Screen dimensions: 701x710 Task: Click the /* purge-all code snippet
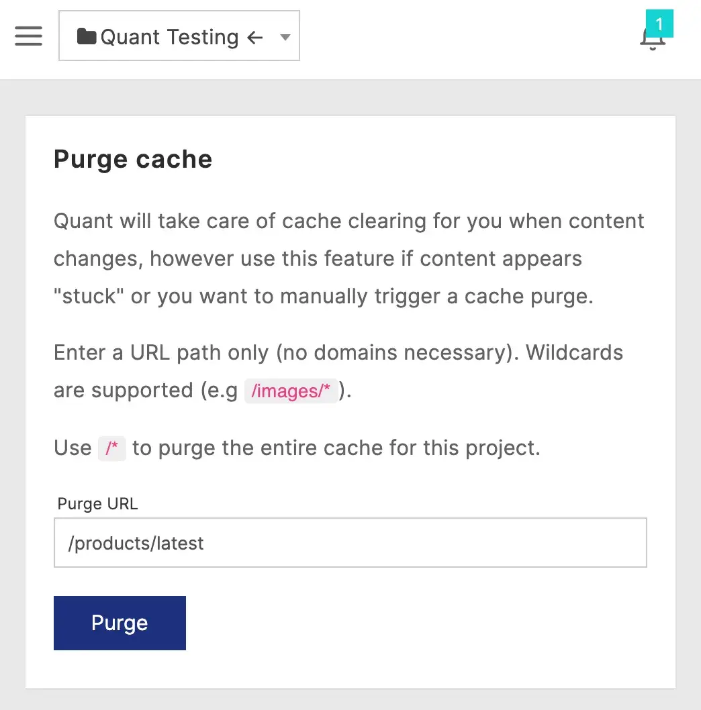pos(111,448)
